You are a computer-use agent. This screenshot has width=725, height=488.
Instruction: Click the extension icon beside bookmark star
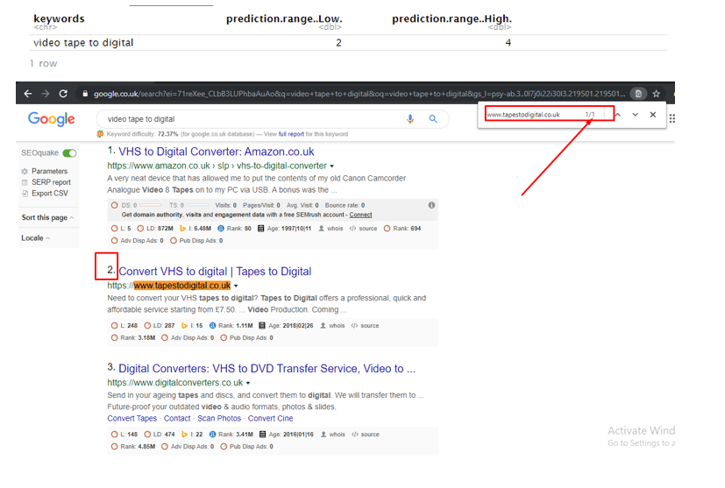638,94
